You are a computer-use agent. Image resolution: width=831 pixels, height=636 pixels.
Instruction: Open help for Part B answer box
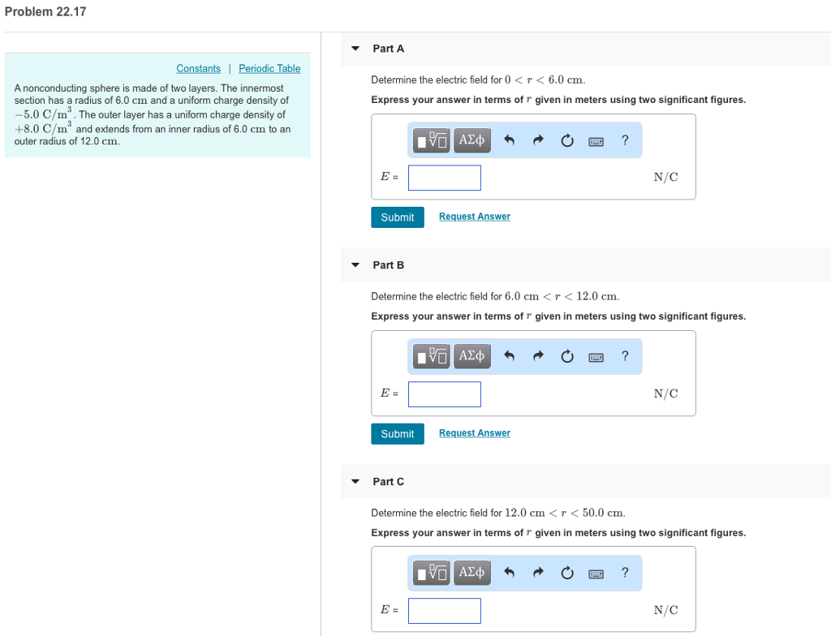pyautogui.click(x=625, y=356)
